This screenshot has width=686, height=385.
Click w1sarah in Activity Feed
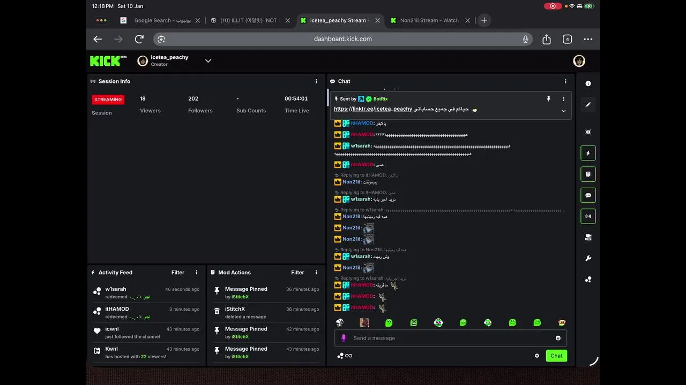(x=116, y=289)
